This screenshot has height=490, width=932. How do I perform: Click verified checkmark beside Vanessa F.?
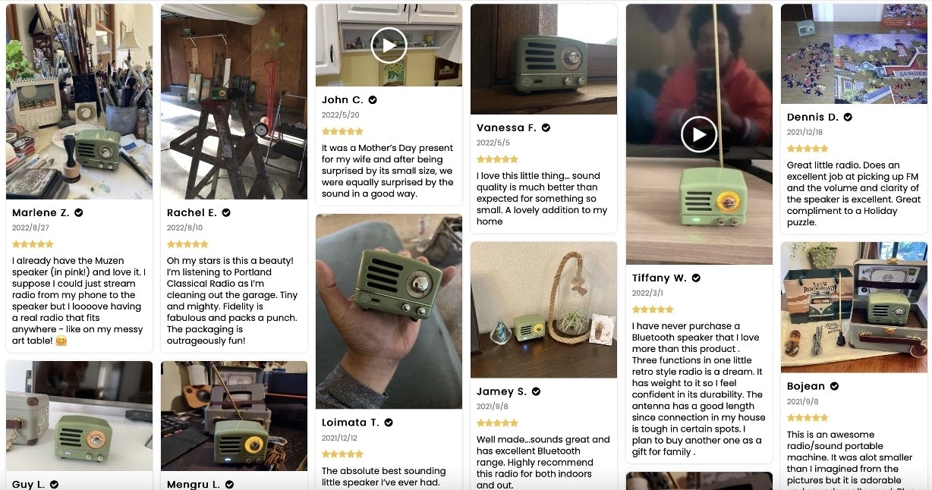pos(546,128)
